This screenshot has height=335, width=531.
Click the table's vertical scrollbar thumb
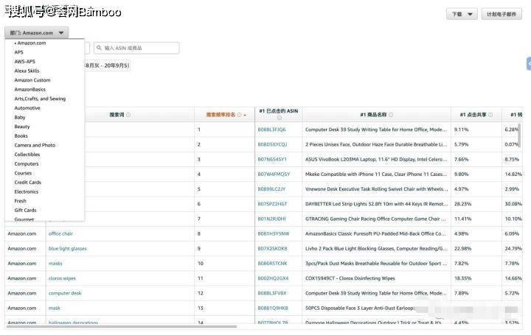pos(519,135)
